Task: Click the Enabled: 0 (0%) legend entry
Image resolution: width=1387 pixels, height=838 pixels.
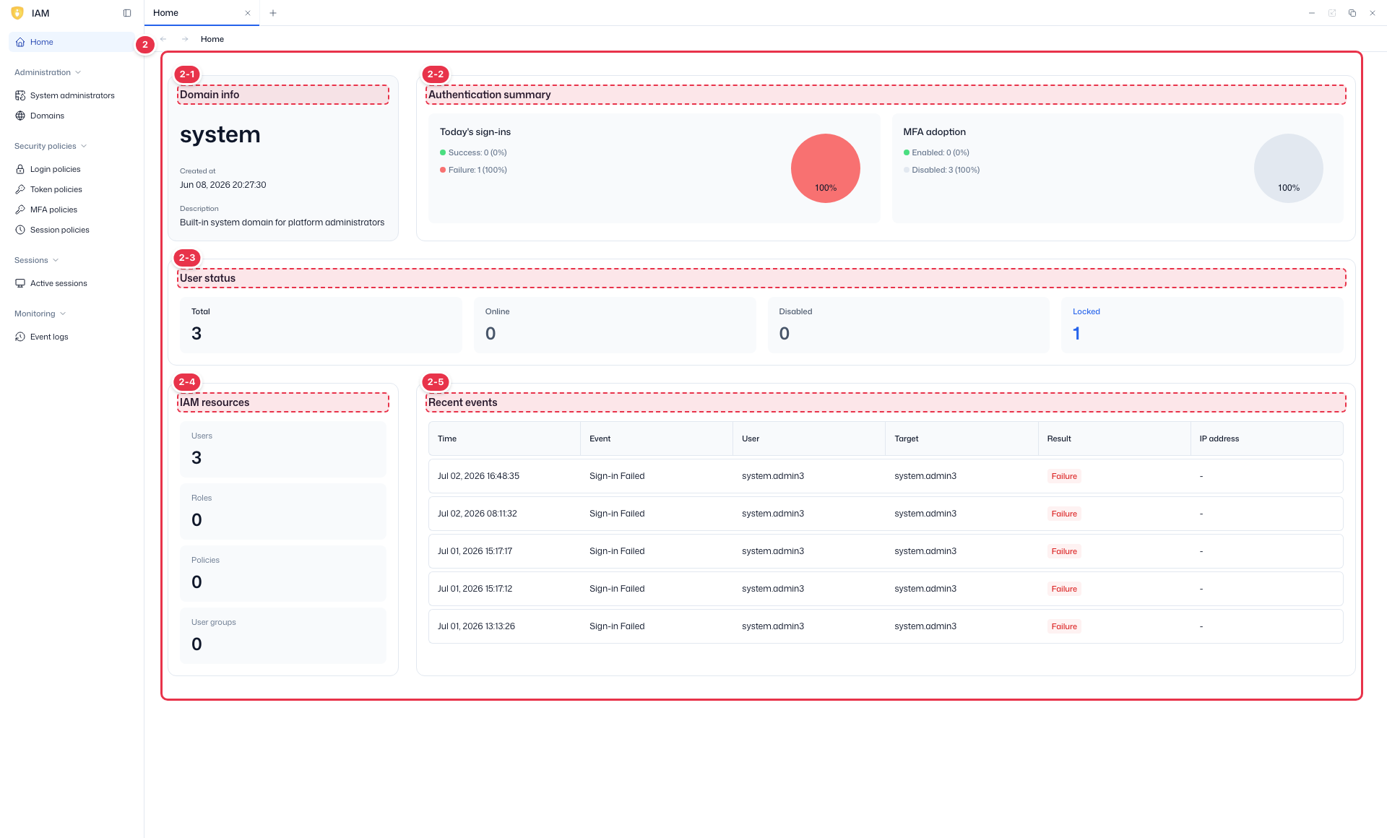Action: point(937,152)
